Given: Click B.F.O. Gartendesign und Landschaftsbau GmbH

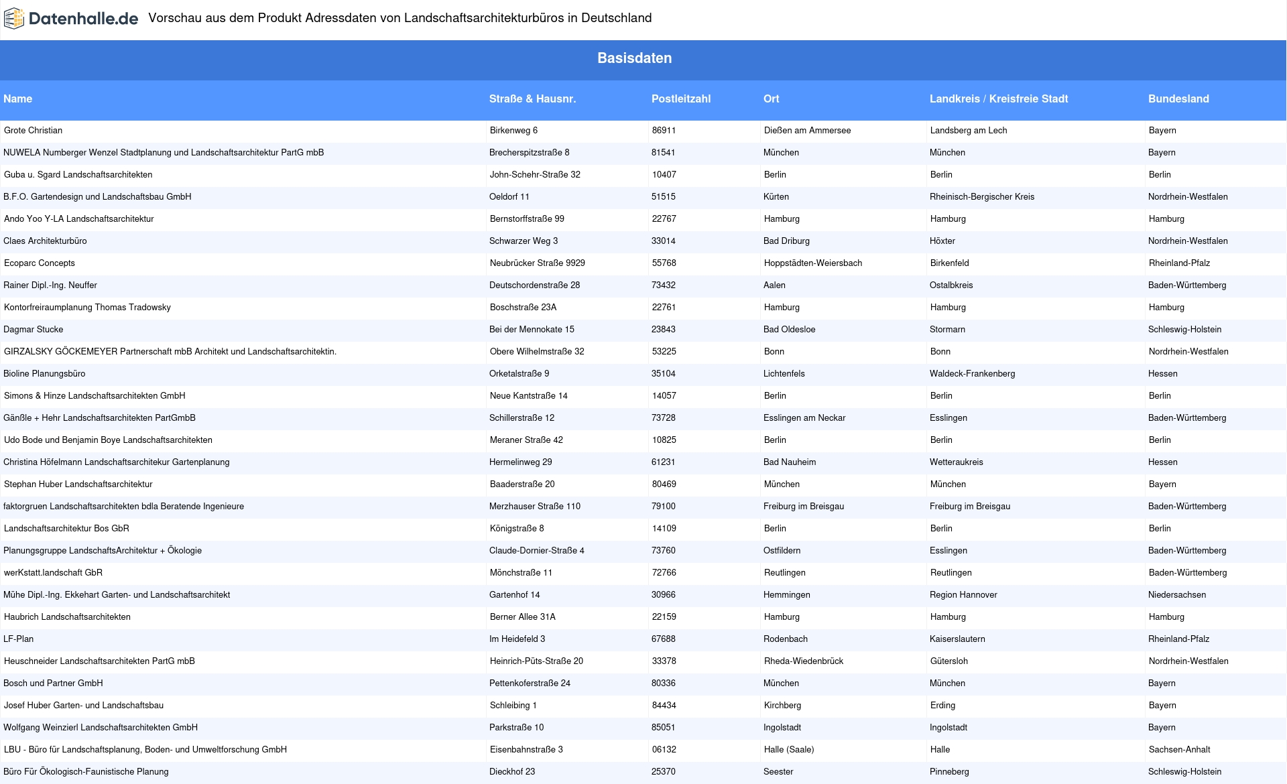Looking at the screenshot, I should click(97, 197).
